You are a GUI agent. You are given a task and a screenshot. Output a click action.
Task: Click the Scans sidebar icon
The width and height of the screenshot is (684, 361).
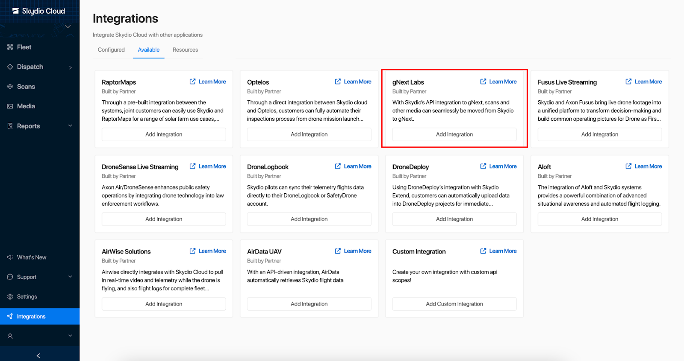[x=10, y=86]
